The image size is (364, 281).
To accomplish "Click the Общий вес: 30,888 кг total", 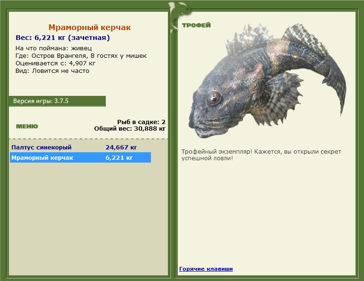I will tap(130, 128).
